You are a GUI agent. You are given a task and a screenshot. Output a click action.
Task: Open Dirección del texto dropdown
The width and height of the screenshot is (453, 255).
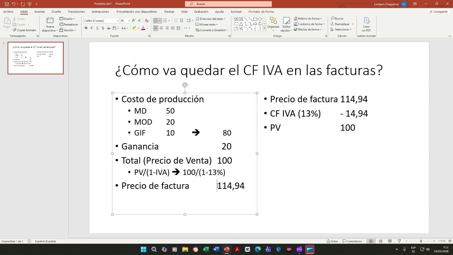pyautogui.click(x=211, y=19)
